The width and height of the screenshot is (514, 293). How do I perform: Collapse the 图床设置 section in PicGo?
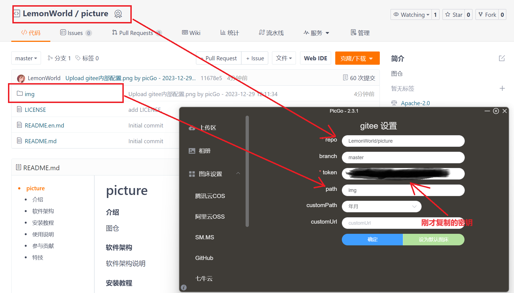238,173
